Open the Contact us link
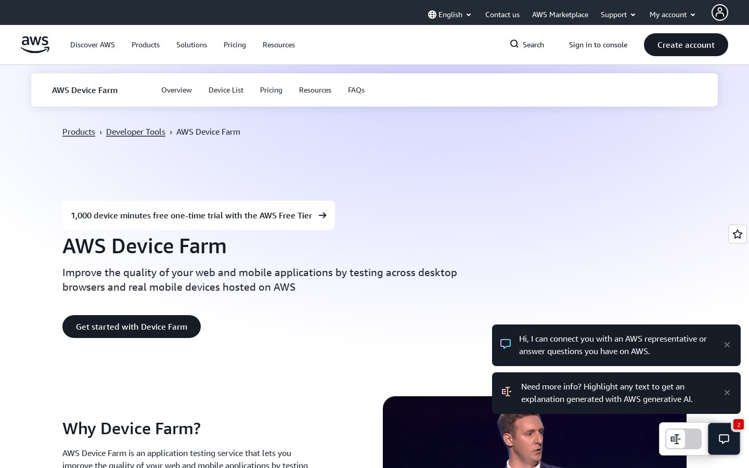 pos(502,15)
